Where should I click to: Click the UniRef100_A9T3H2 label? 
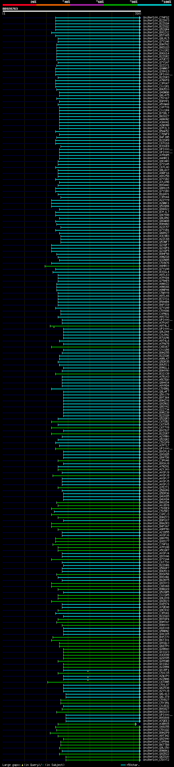[x=156, y=736]
